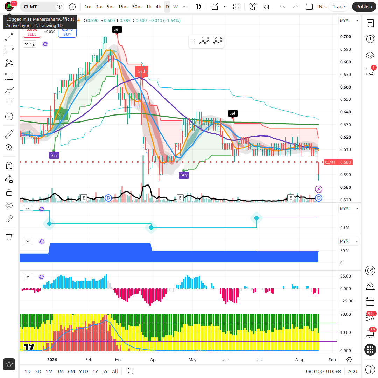Set the date range to YTD

tap(83, 371)
